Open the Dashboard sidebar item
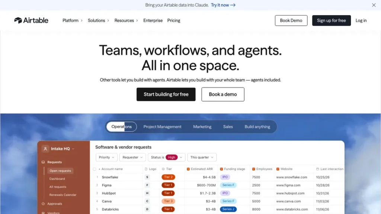This screenshot has height=214, width=381. pos(57,179)
